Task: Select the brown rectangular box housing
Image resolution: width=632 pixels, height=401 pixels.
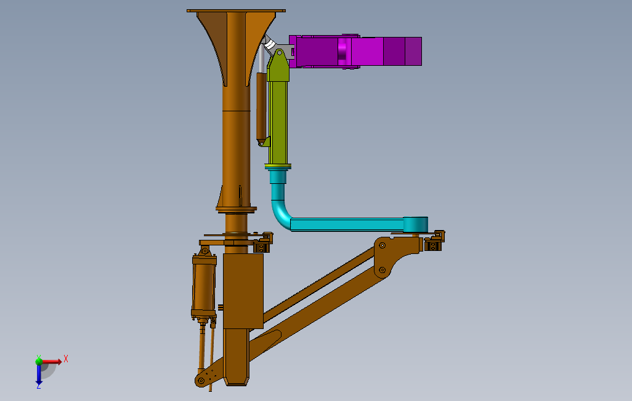Action: pyautogui.click(x=243, y=291)
